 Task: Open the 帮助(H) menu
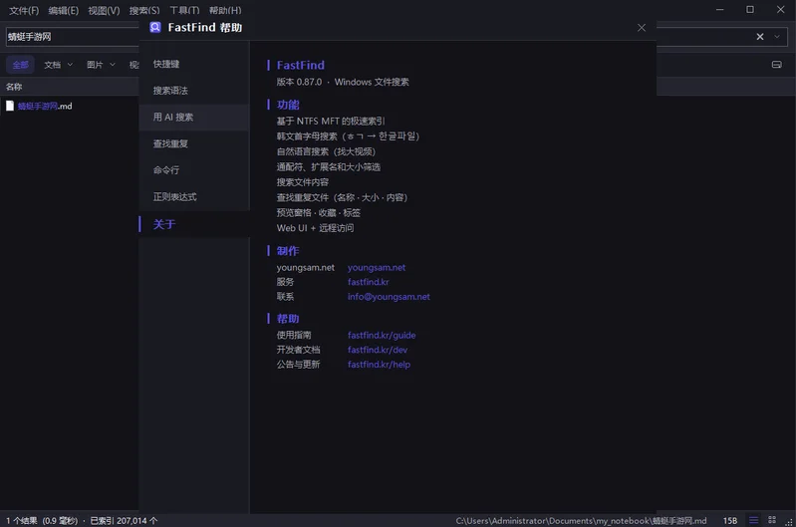pos(225,10)
